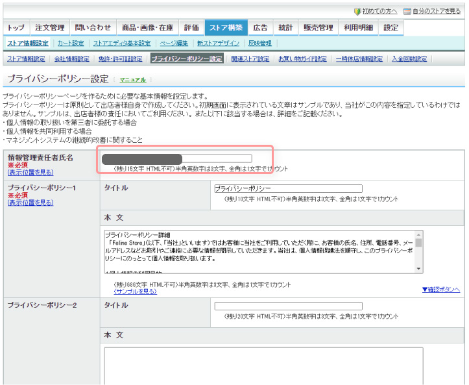Open the 注文管理 tab
The width and height of the screenshot is (469, 385).
click(x=50, y=28)
